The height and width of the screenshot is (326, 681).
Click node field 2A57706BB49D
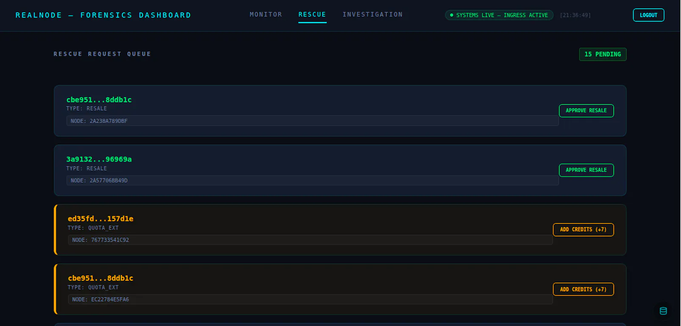[312, 180]
